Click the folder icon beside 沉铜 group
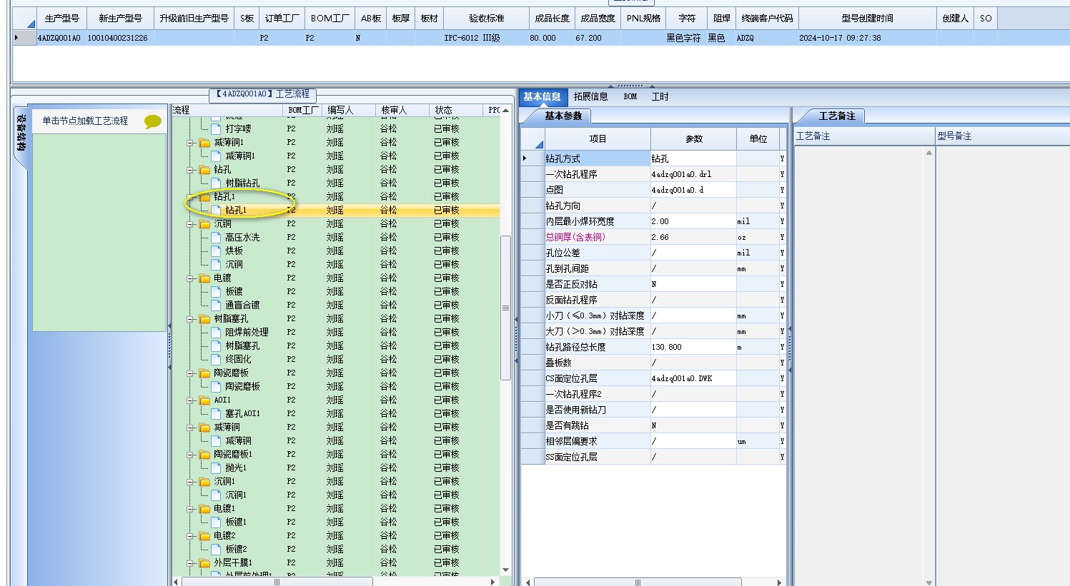Image resolution: width=1070 pixels, height=586 pixels. 205,224
